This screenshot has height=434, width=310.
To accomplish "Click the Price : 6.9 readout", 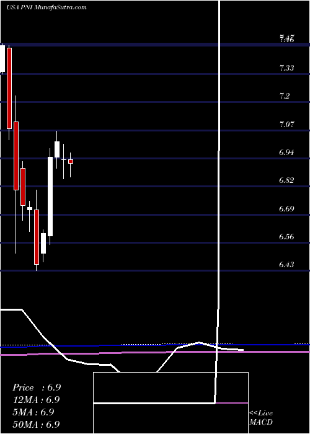I will pos(37,387).
